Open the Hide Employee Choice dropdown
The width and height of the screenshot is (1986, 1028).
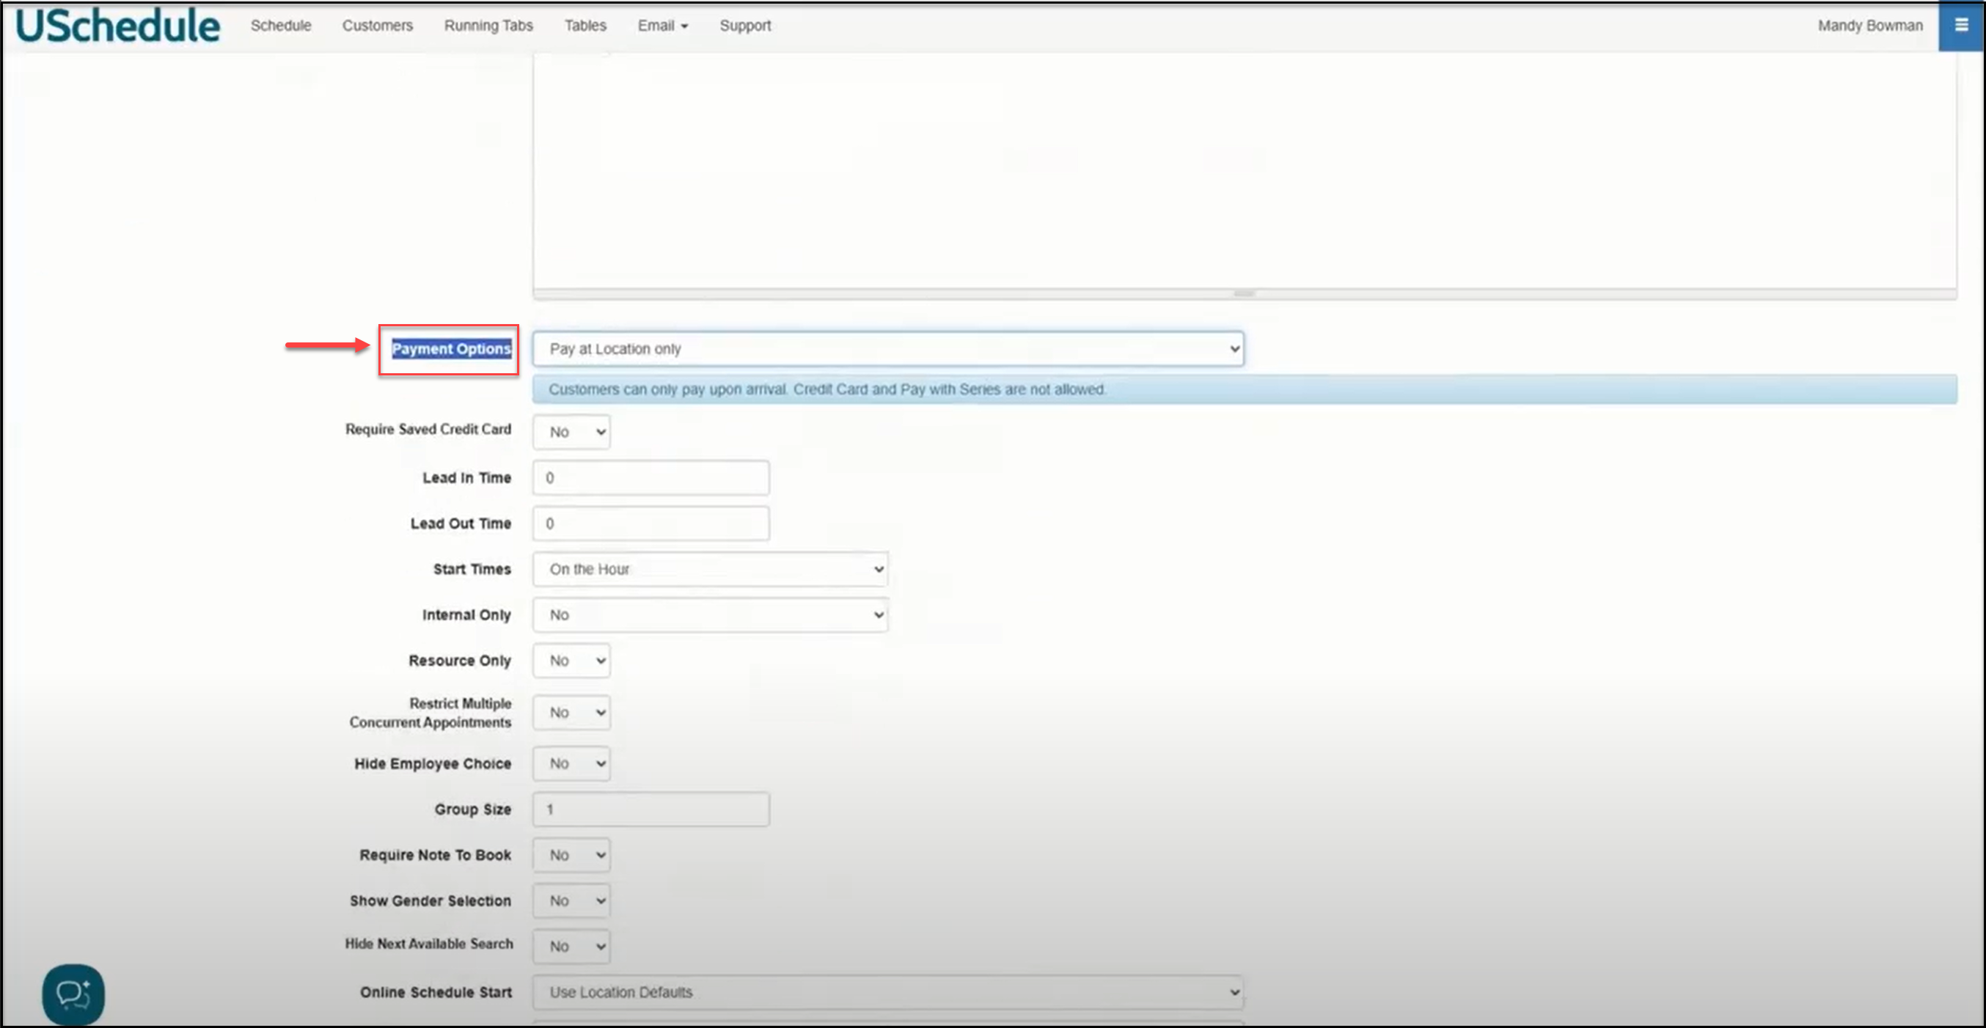coord(571,764)
